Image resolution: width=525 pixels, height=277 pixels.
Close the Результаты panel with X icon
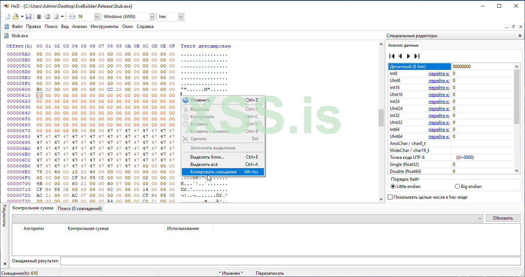[x=5, y=264]
